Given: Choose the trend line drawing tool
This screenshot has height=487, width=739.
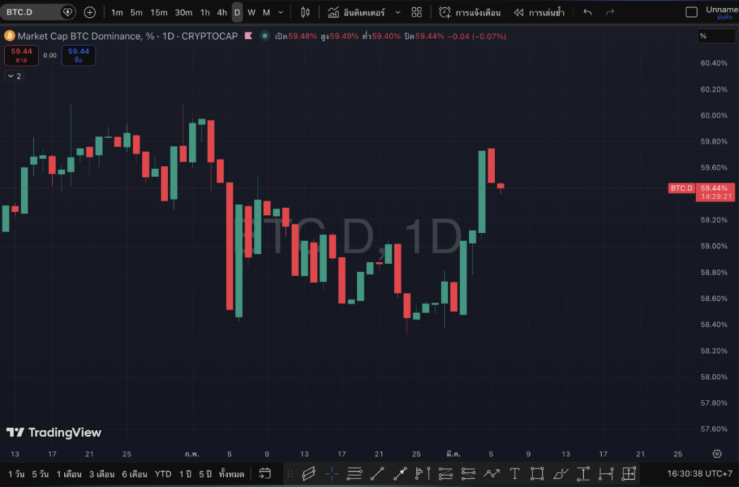Looking at the screenshot, I should (x=377, y=474).
